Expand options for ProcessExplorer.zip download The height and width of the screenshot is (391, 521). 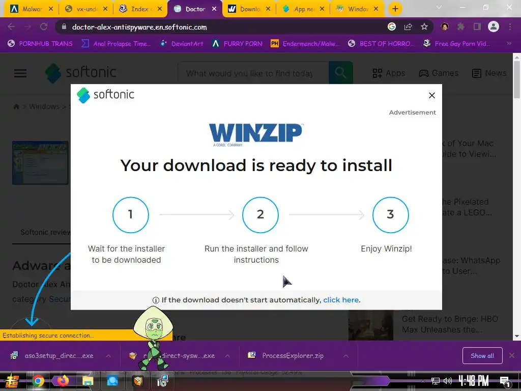[x=346, y=356]
